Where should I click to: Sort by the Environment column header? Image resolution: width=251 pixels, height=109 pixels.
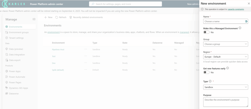(x=58, y=43)
